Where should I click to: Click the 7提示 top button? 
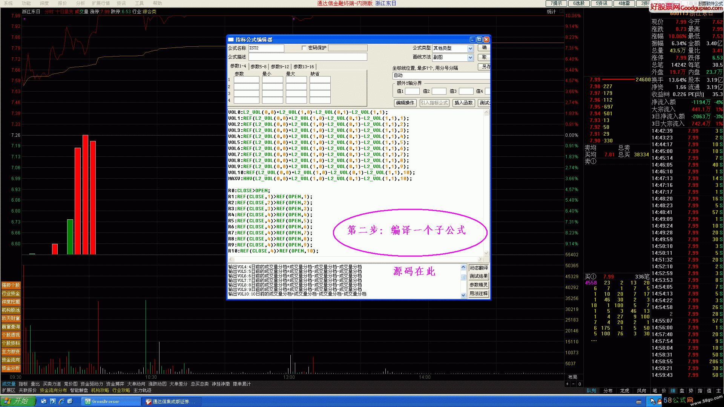tap(556, 3)
